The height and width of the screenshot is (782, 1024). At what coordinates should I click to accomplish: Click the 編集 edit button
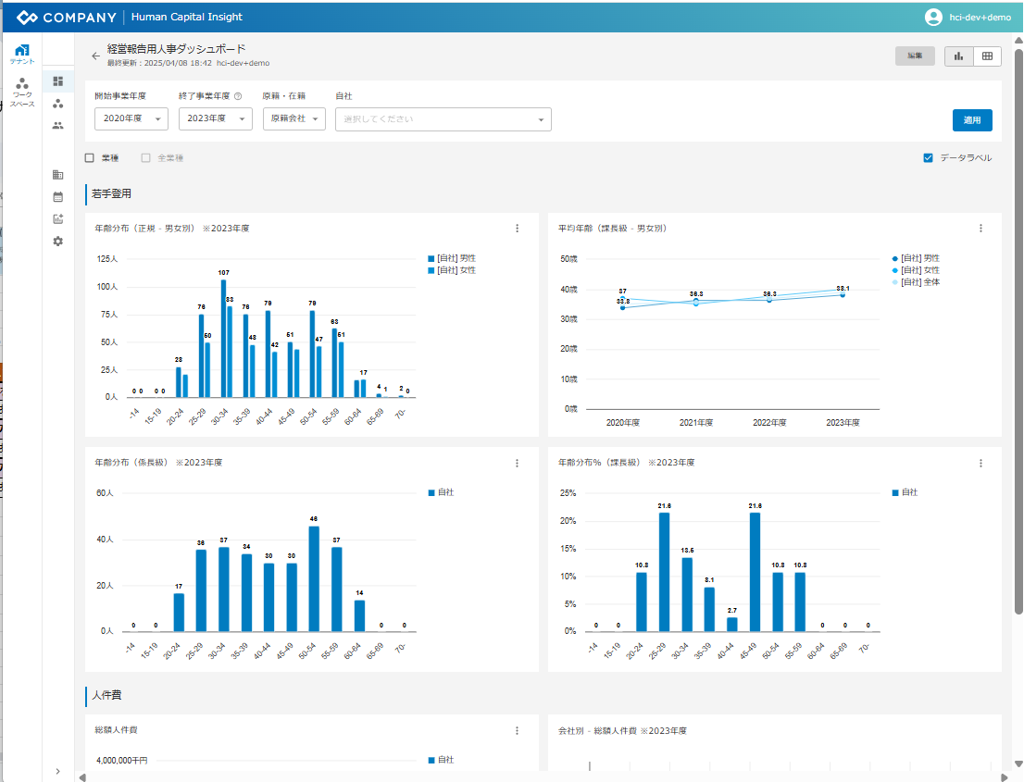pos(915,56)
